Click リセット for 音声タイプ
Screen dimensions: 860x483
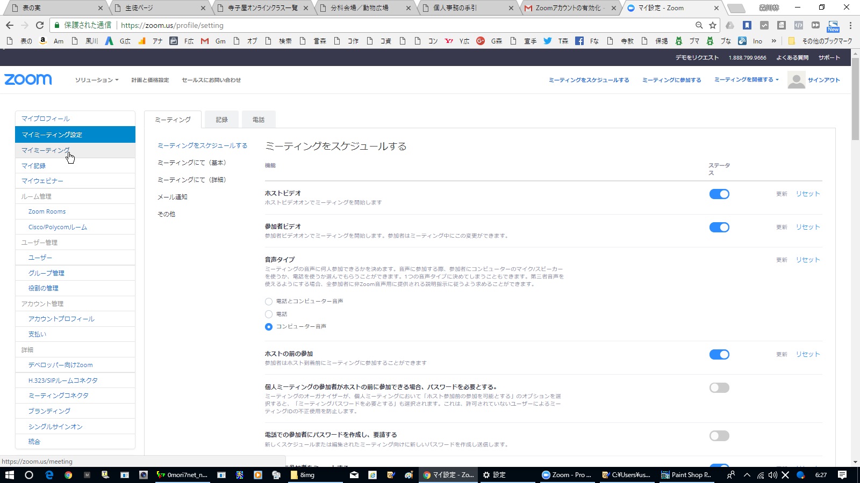pyautogui.click(x=808, y=260)
